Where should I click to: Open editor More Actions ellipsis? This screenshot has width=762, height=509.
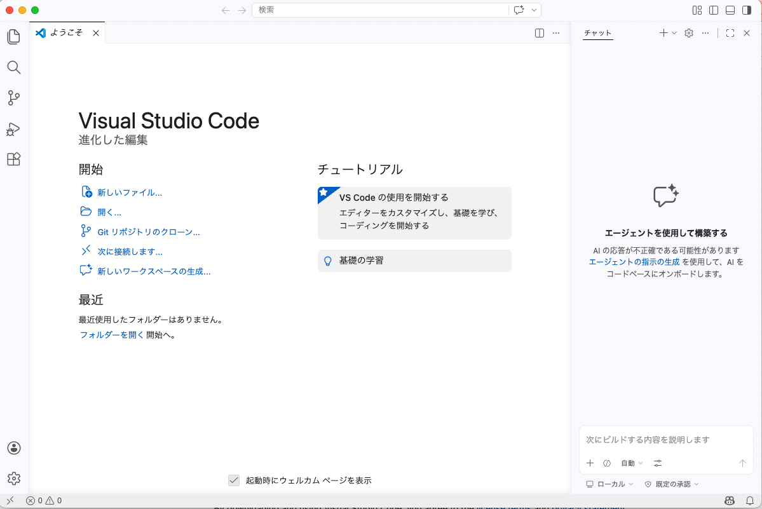556,33
